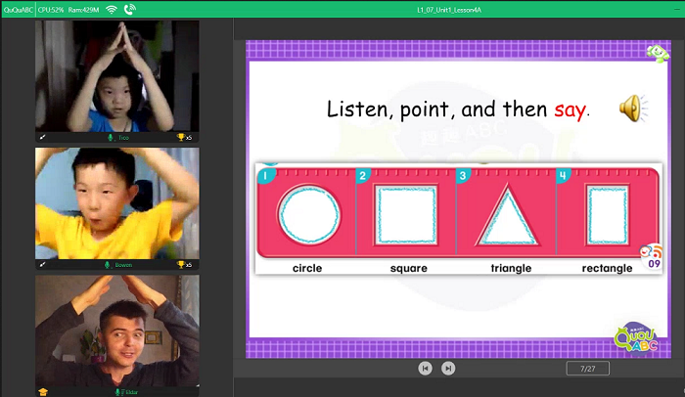Click the triangle shape card

(x=506, y=215)
